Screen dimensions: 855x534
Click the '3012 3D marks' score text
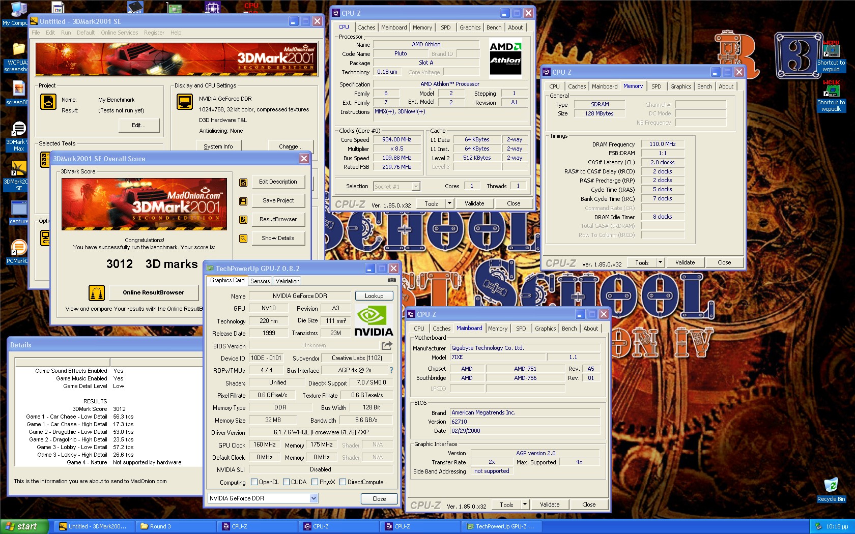coord(152,264)
